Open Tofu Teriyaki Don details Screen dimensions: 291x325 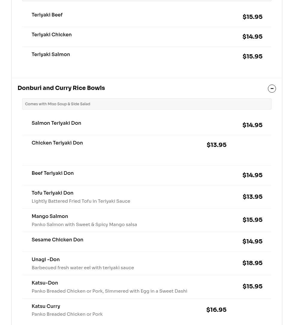pos(147,197)
